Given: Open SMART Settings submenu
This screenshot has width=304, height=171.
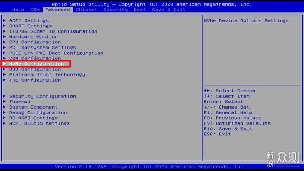Looking at the screenshot, I should pos(30,26).
